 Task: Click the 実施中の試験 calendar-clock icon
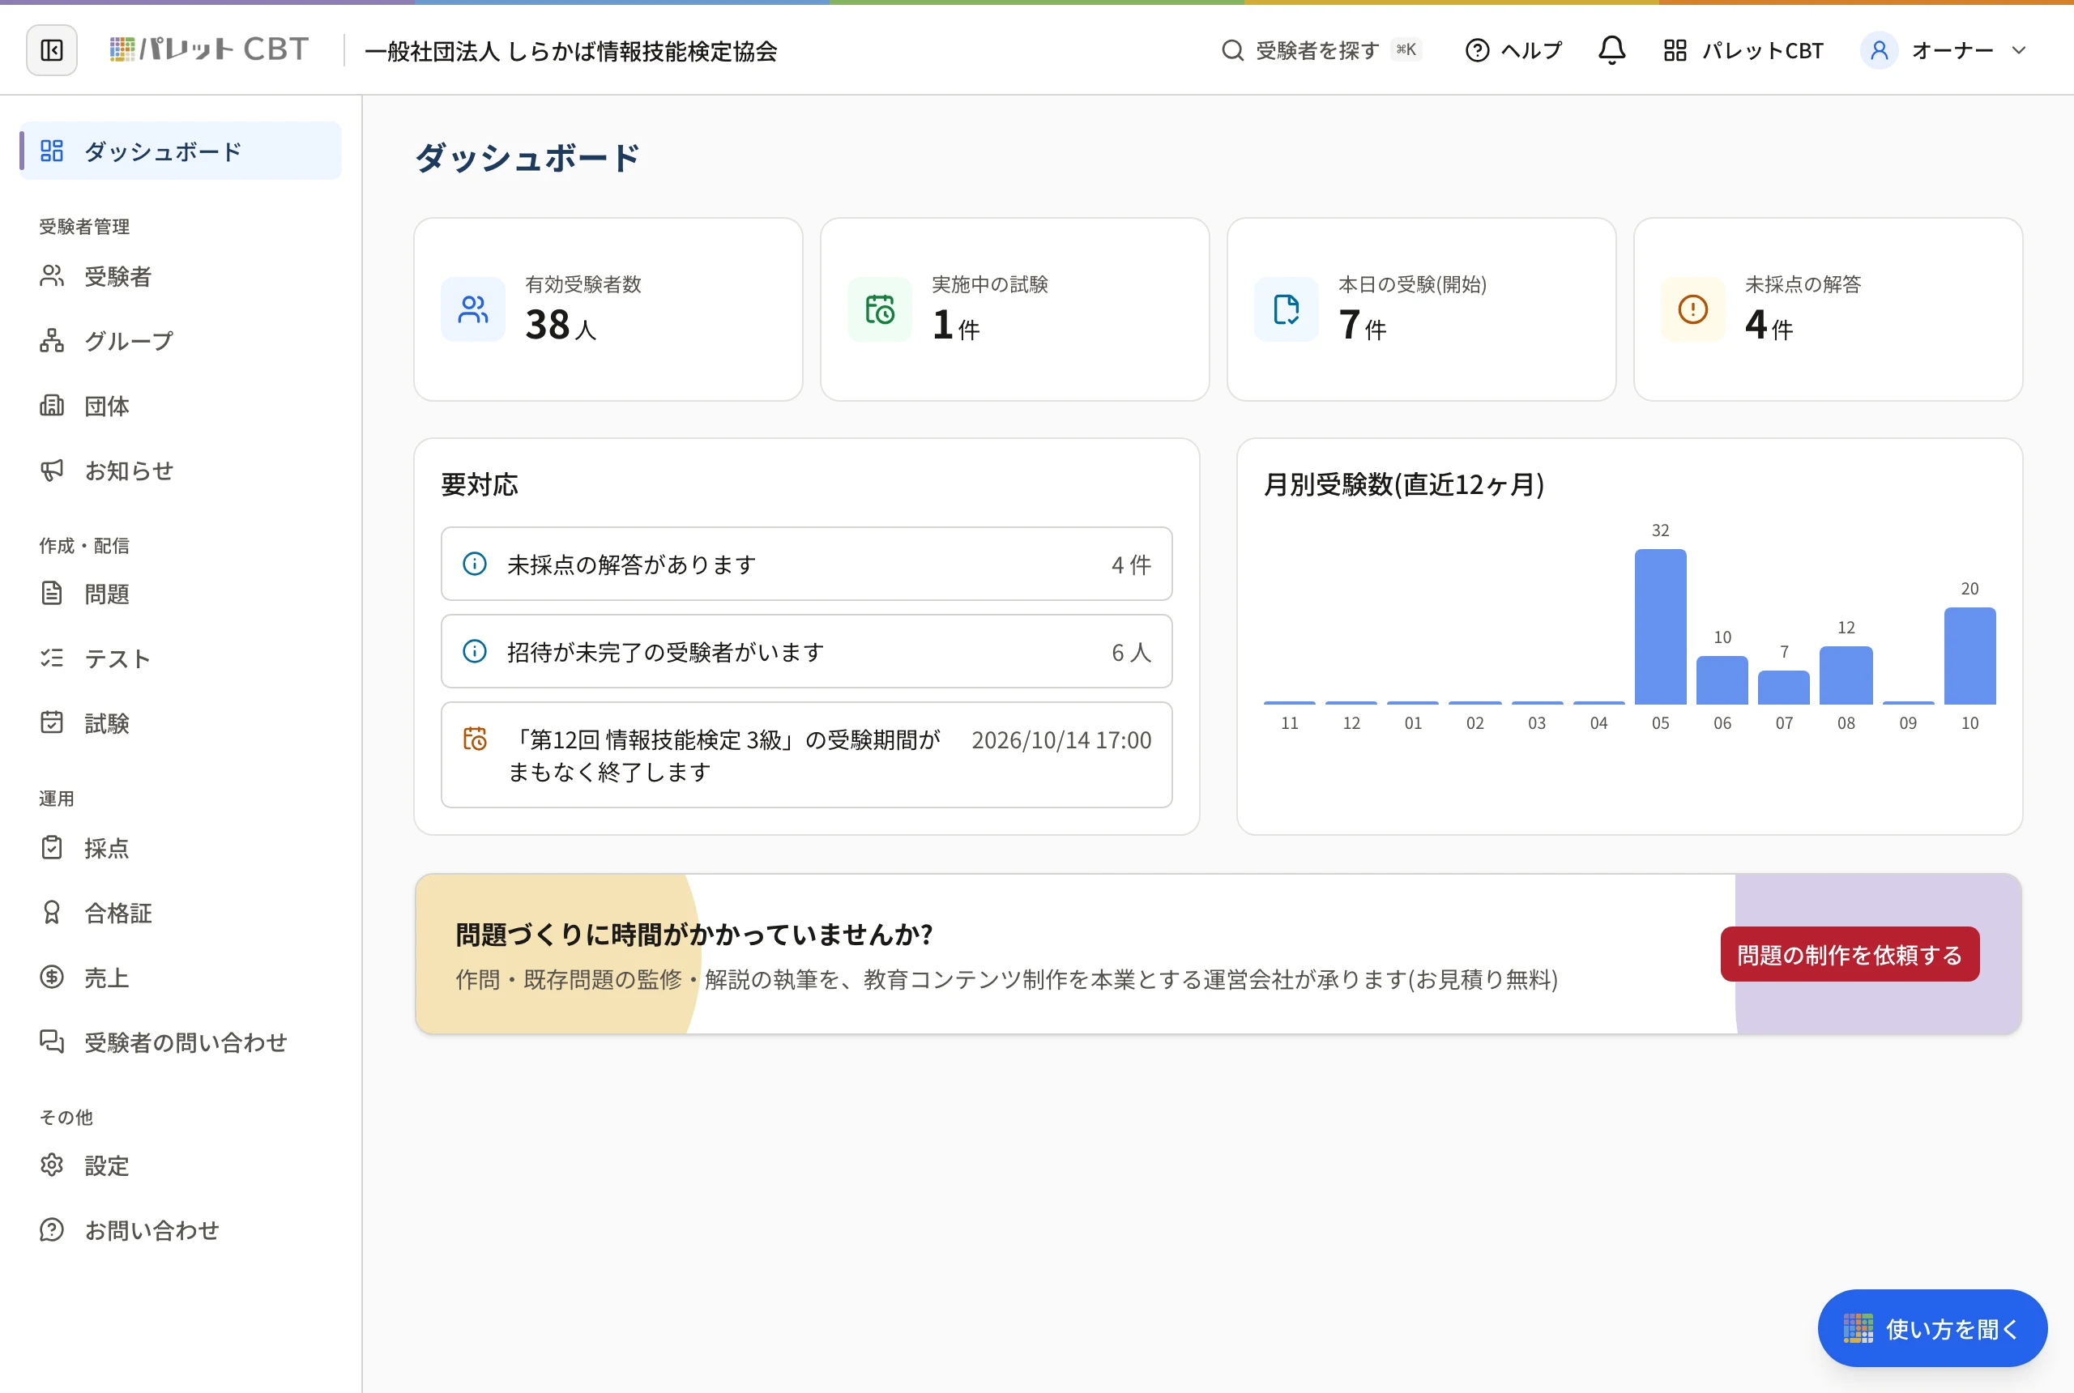(880, 309)
